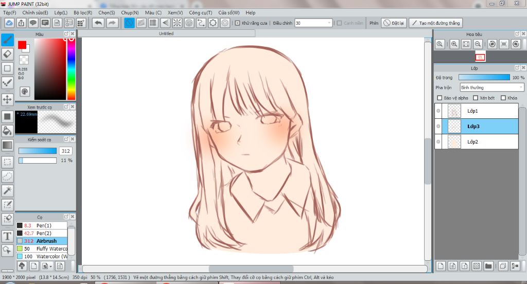Open the Pha trộn blend mode dropdown
This screenshot has height=284, width=527.
491,87
